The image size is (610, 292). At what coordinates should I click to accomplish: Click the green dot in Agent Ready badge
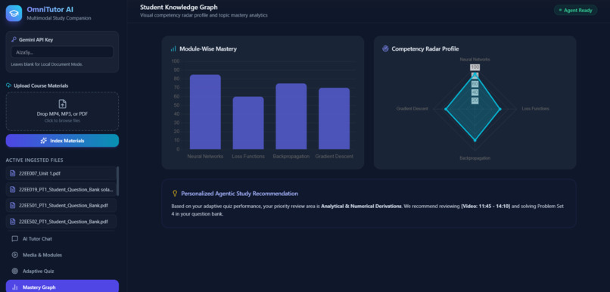560,10
